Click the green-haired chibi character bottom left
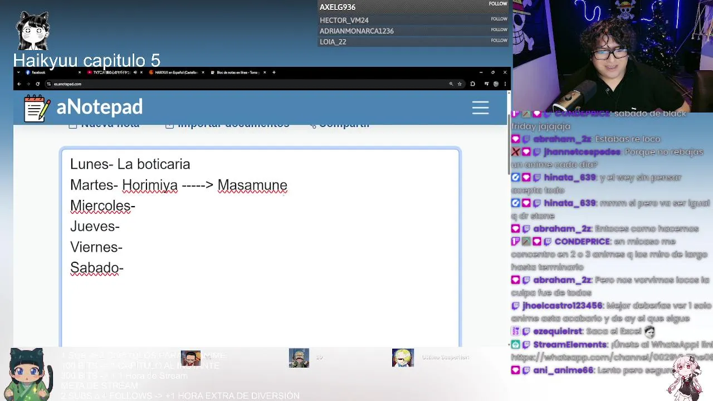 click(27, 374)
